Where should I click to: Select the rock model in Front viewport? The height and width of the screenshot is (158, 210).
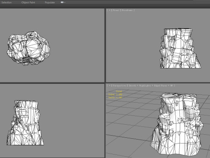point(180,48)
